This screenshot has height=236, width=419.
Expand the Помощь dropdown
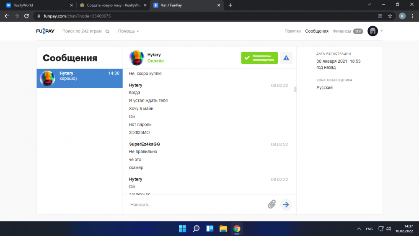coord(129,31)
